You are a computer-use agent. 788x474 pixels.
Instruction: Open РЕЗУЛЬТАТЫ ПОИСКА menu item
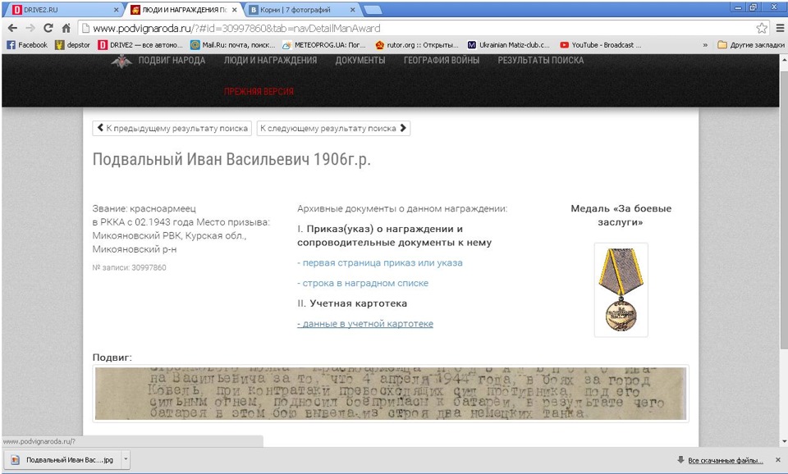(541, 60)
